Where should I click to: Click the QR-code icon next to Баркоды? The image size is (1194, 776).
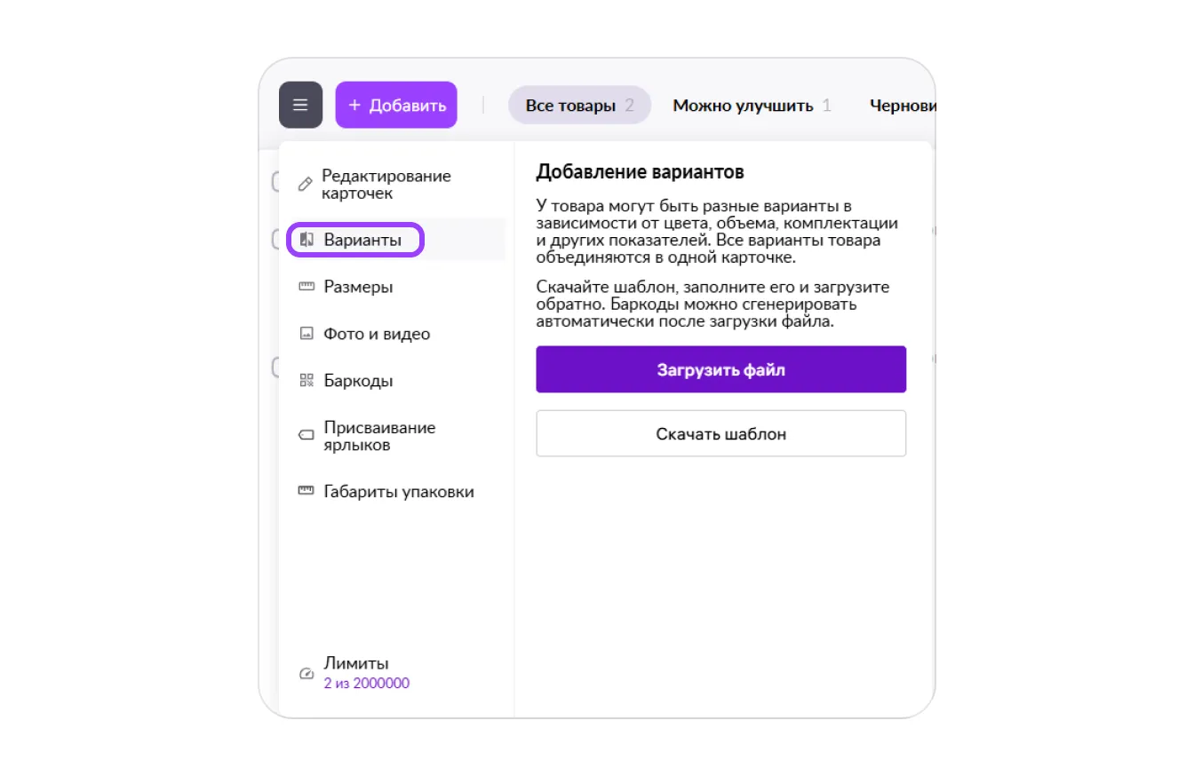306,381
